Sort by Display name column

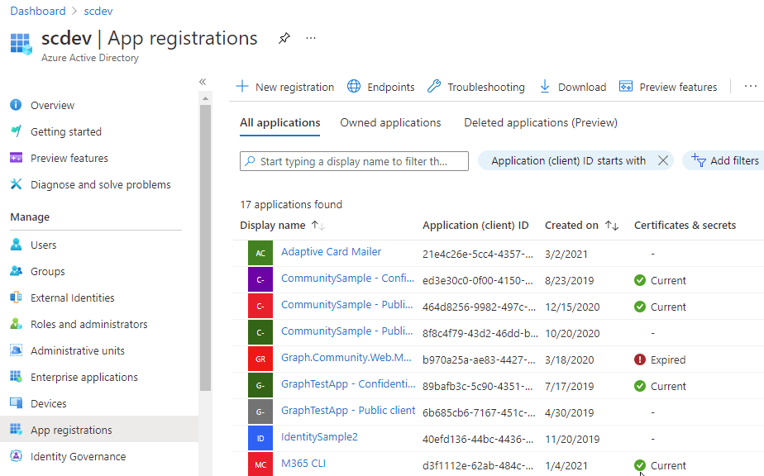point(282,225)
